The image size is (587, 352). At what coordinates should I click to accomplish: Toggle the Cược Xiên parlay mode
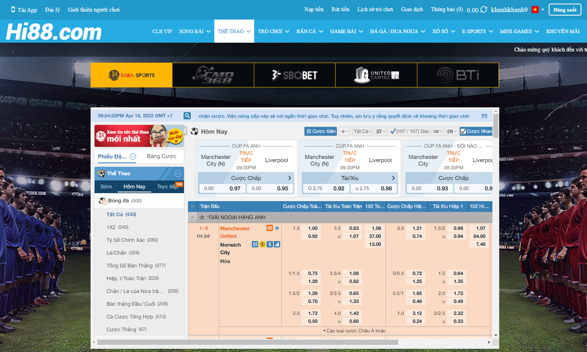coord(321,131)
